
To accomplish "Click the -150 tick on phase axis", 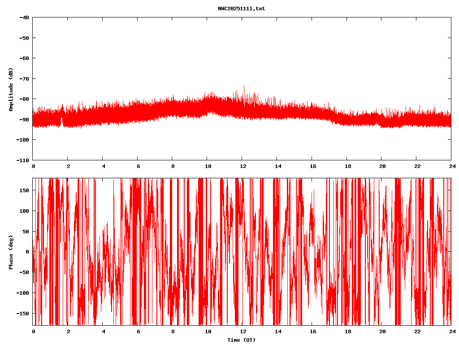I will (23, 313).
